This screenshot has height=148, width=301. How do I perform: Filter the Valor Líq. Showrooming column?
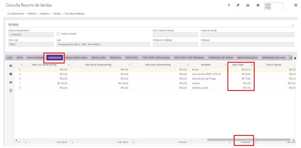(x=69, y=65)
